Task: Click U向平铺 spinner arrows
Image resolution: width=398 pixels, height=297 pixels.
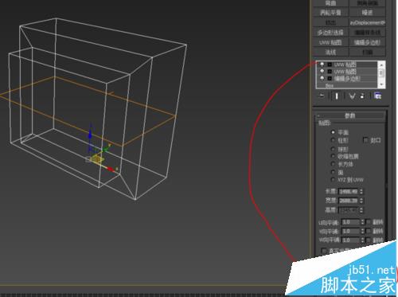Action: click(x=362, y=222)
